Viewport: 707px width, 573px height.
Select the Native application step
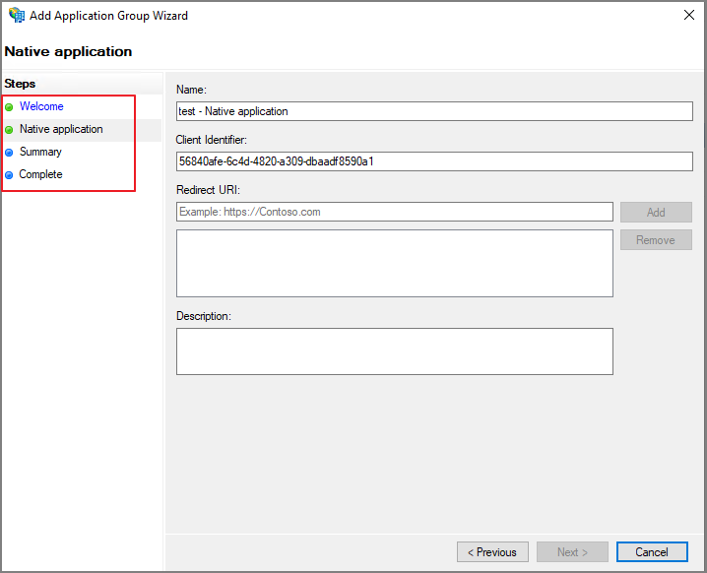pos(61,129)
